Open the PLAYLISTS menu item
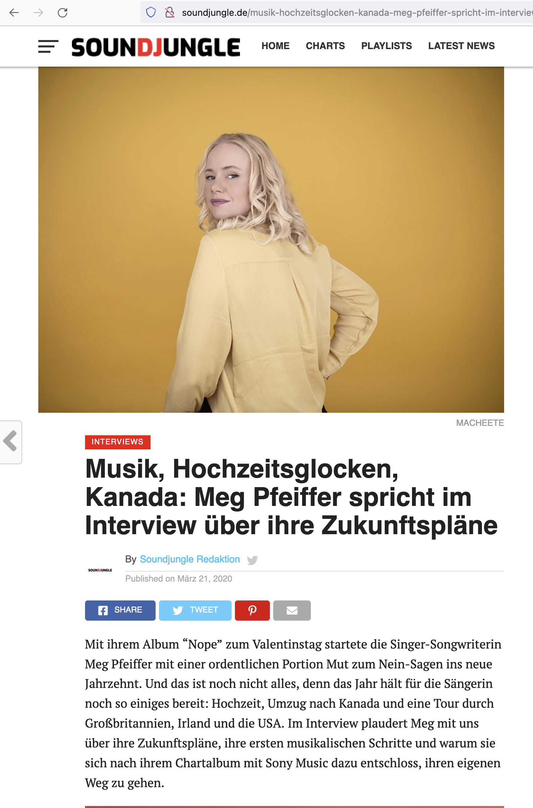The height and width of the screenshot is (808, 533). click(x=386, y=46)
